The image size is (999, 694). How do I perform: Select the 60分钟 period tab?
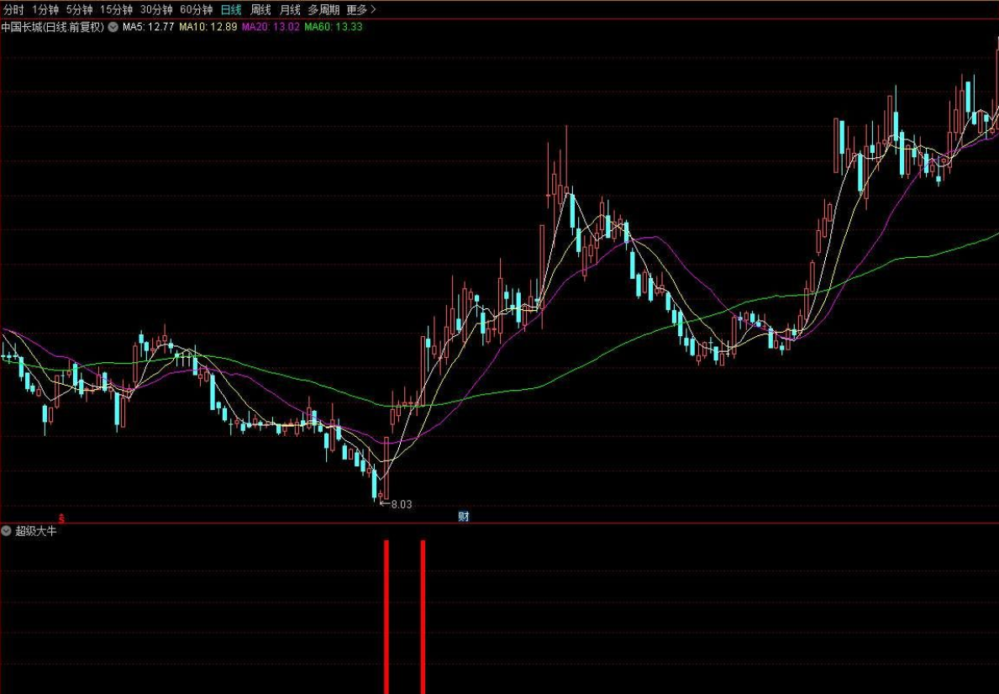click(197, 9)
